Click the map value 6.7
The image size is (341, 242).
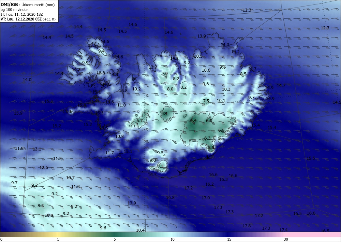click(139, 120)
